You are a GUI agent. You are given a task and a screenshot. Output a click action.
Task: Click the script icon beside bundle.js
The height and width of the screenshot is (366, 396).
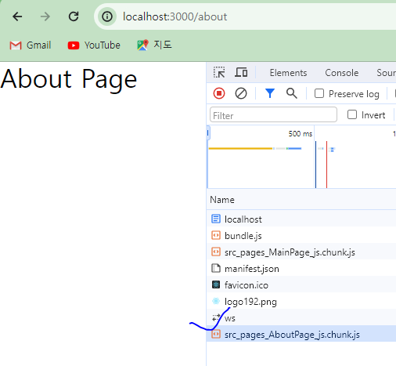pos(216,235)
